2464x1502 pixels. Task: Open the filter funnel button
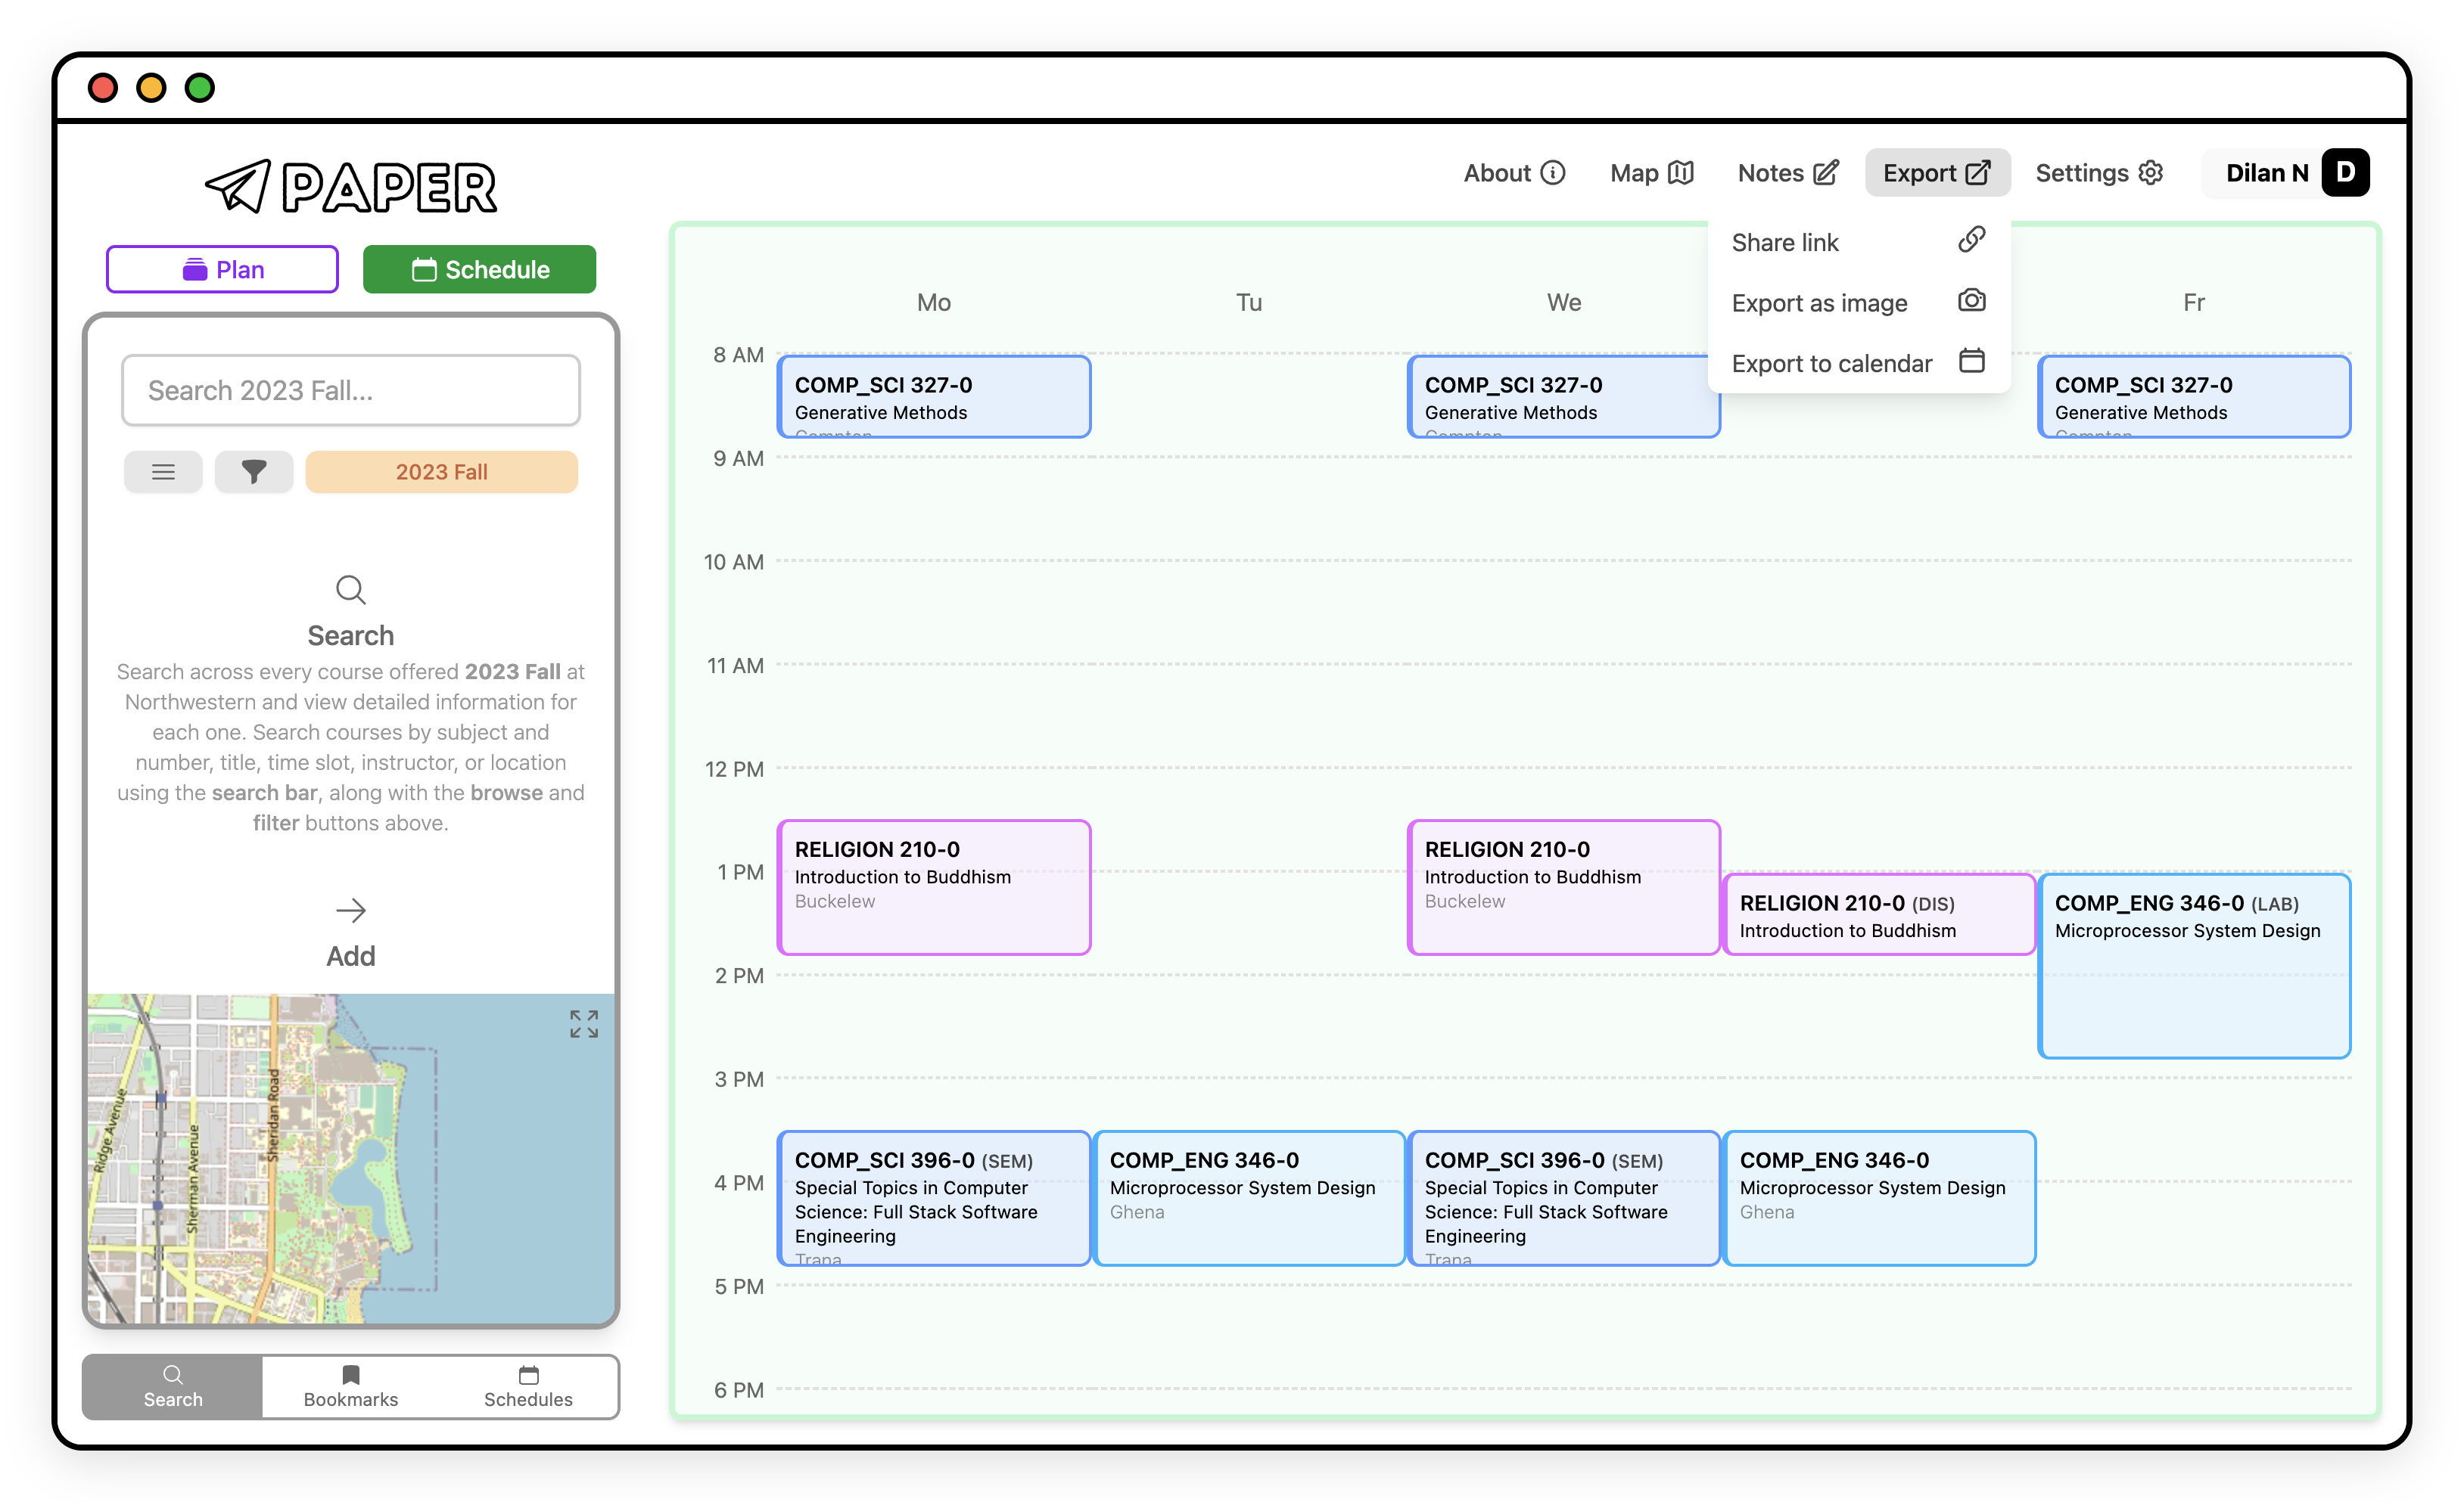[254, 472]
